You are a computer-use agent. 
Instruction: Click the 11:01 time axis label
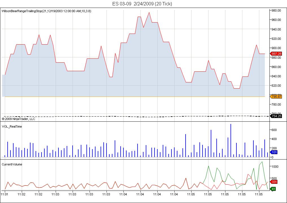[5, 194]
